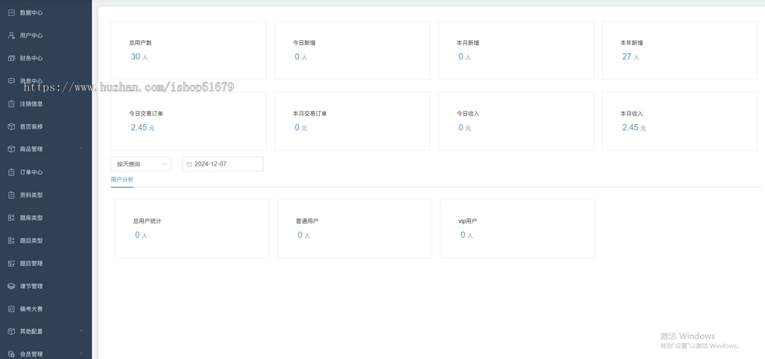Expand the 会员管理 submenu chevron
Image resolution: width=765 pixels, height=359 pixels.
coord(81,353)
